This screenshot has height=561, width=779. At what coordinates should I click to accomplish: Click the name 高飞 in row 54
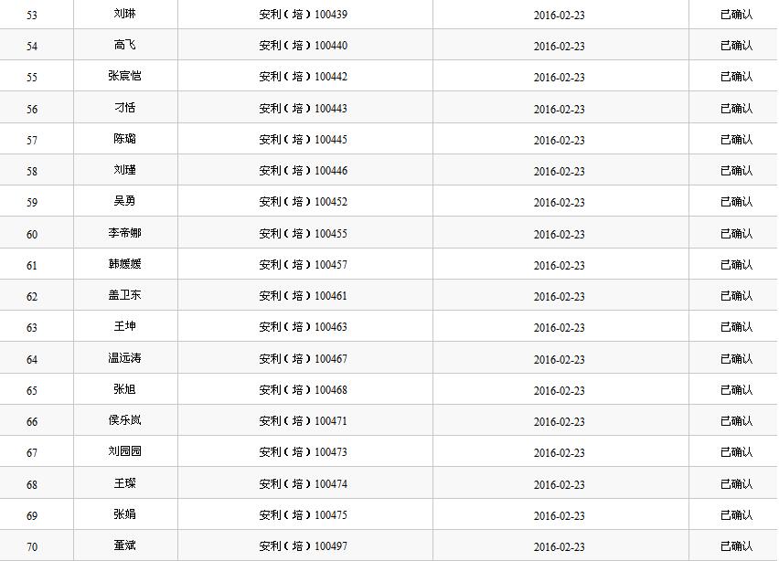124,46
